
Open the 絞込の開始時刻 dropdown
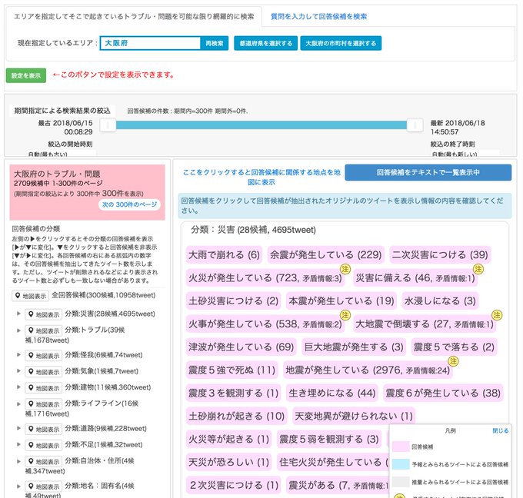point(62,154)
